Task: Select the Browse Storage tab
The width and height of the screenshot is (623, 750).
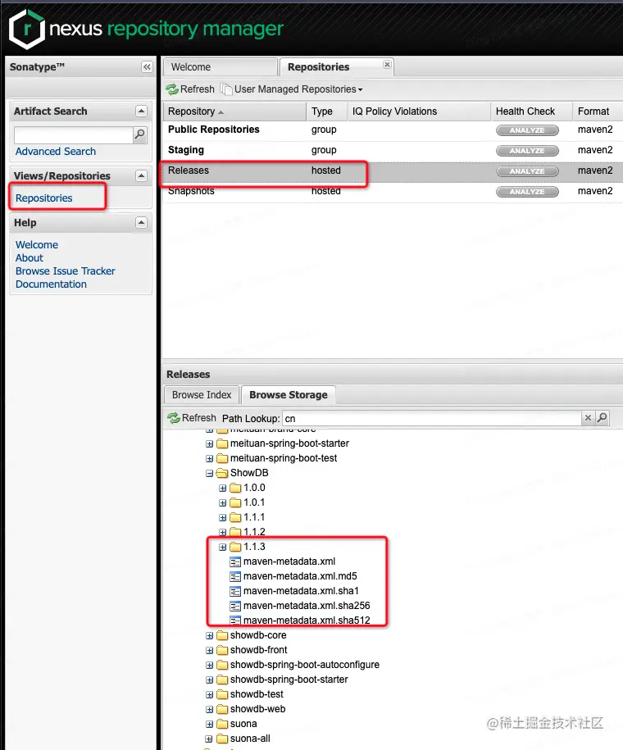Action: pos(289,395)
